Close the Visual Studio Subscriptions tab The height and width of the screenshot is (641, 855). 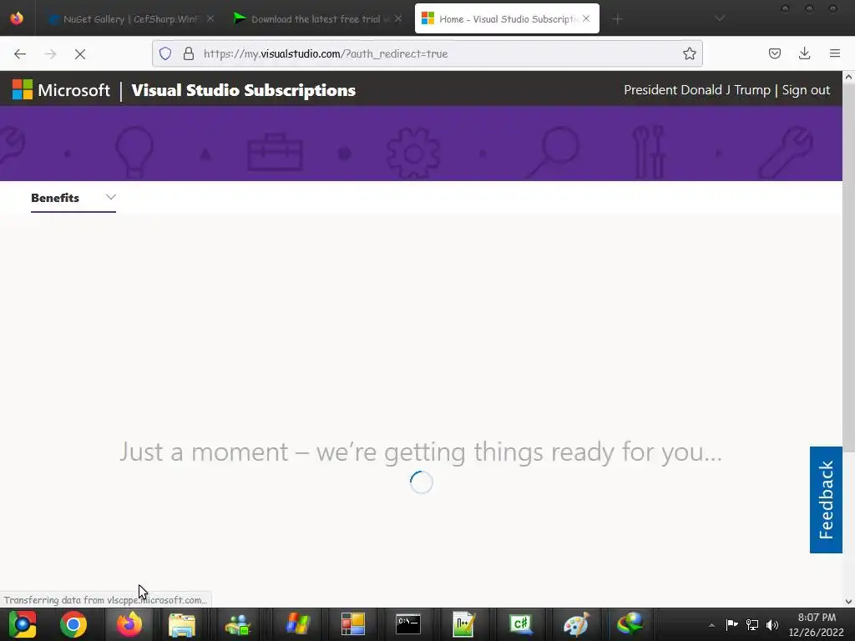[585, 18]
